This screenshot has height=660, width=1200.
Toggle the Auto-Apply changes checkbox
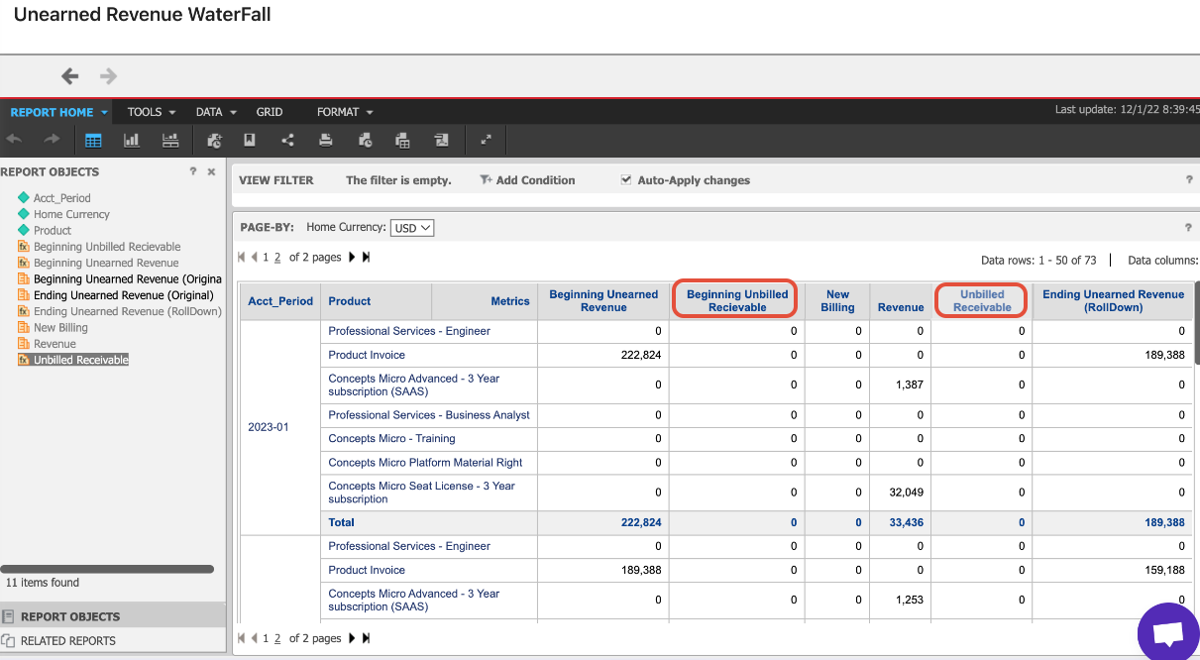point(625,180)
